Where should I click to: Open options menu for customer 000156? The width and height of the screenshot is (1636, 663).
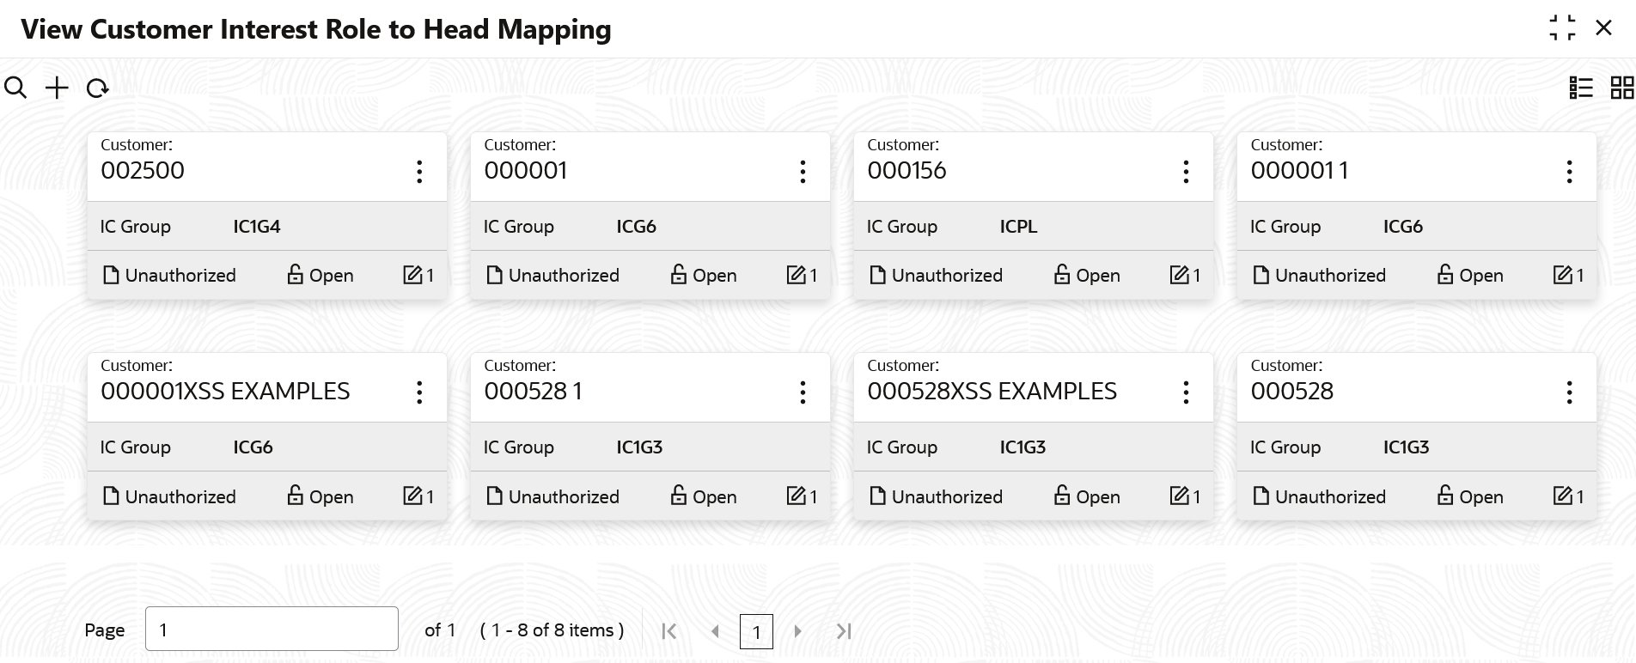[1186, 172]
